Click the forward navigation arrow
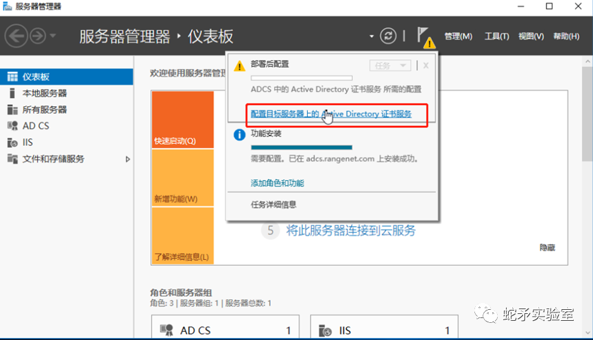Image resolution: width=593 pixels, height=340 pixels. point(38,36)
